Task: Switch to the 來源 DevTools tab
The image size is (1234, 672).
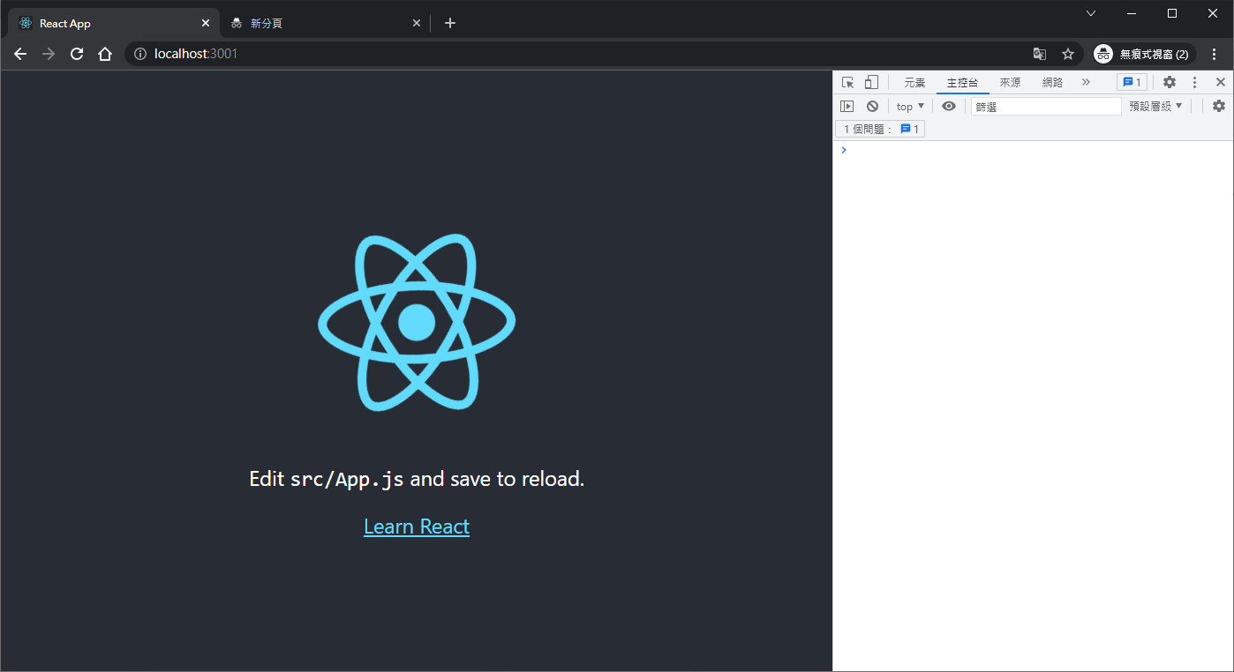Action: click(x=1010, y=82)
